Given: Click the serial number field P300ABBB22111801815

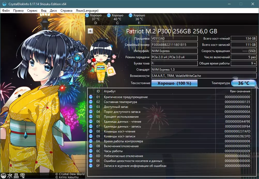Looking at the screenshot, I should tap(174, 45).
